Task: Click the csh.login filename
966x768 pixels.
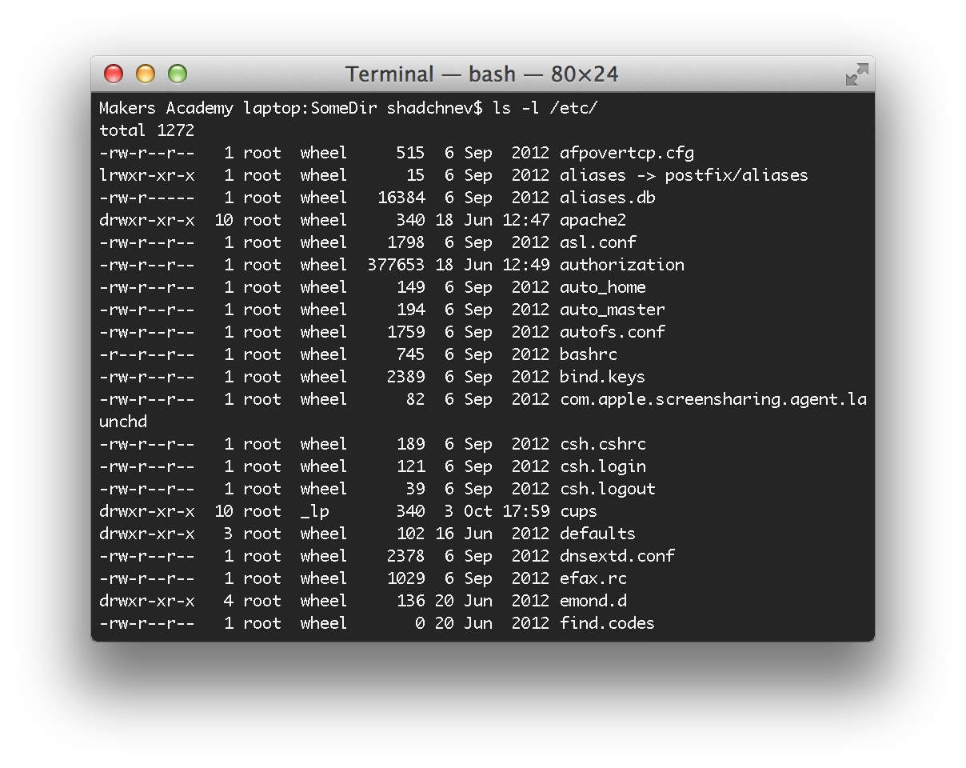Action: 602,466
